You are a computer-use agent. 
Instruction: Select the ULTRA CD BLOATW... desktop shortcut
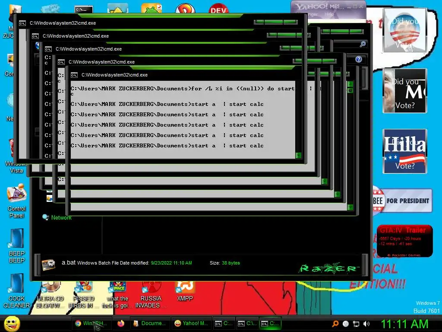[x=50, y=295]
